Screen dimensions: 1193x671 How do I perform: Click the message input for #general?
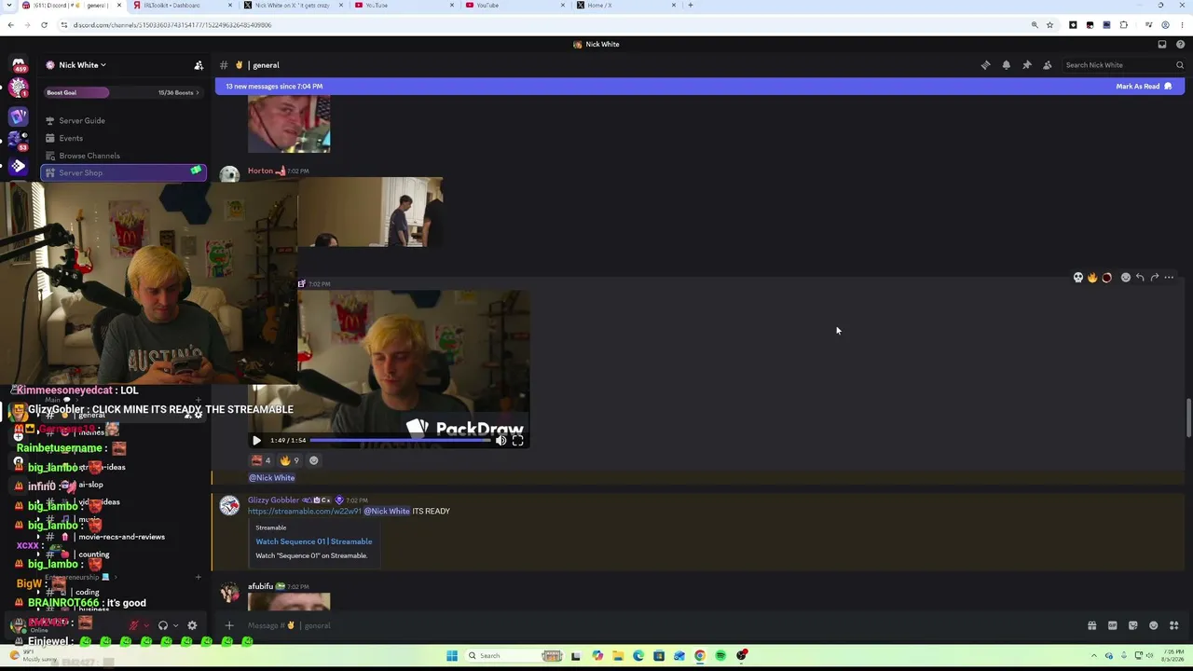coord(652,625)
